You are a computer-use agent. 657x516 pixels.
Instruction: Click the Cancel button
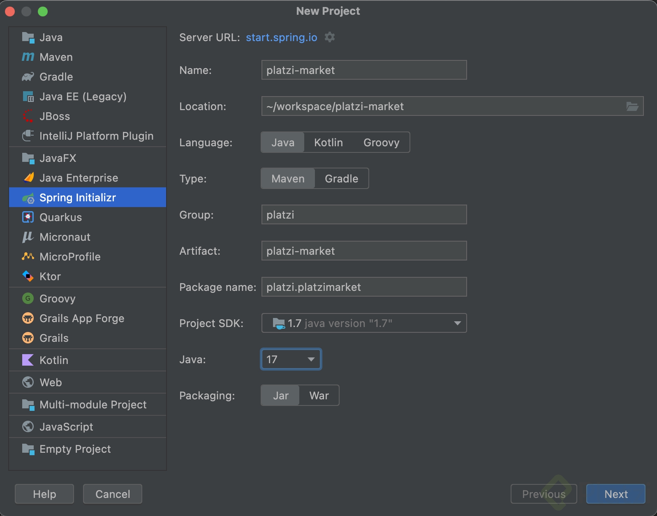[113, 494]
